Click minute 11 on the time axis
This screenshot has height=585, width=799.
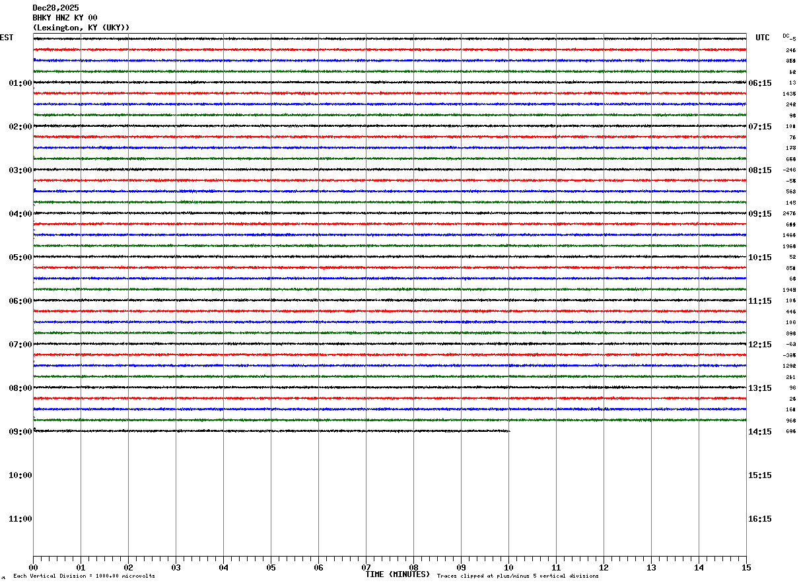pos(556,567)
